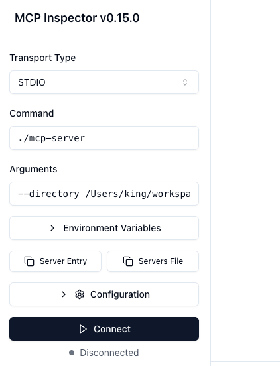The height and width of the screenshot is (366, 280).
Task: Copy the Servers File configuration
Action: (x=153, y=261)
